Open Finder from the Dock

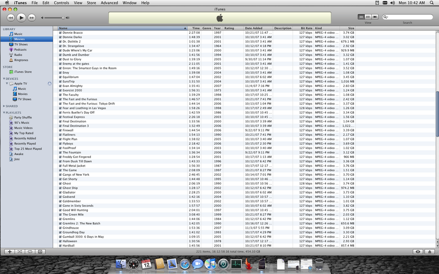coord(121,264)
